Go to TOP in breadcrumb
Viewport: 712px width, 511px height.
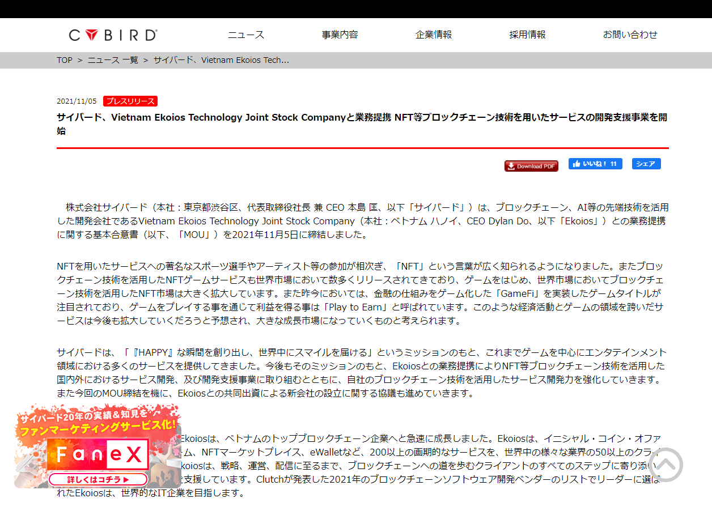point(65,60)
